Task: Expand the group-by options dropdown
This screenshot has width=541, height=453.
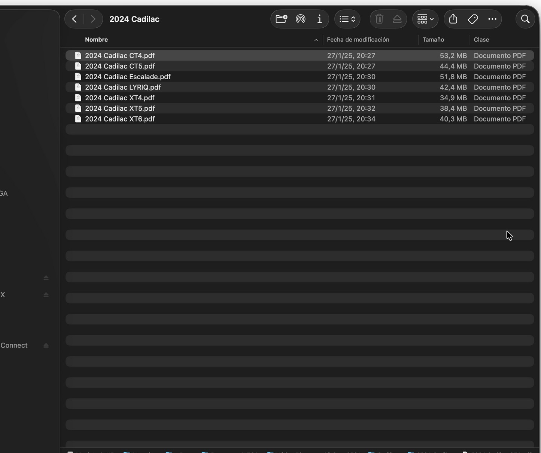Action: click(425, 19)
